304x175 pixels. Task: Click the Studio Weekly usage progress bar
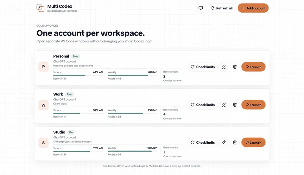tap(133, 151)
